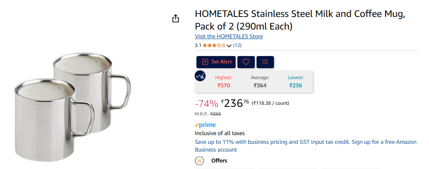The image size is (429, 169).
Task: Add product to wishlist with heart icon
Action: click(246, 62)
